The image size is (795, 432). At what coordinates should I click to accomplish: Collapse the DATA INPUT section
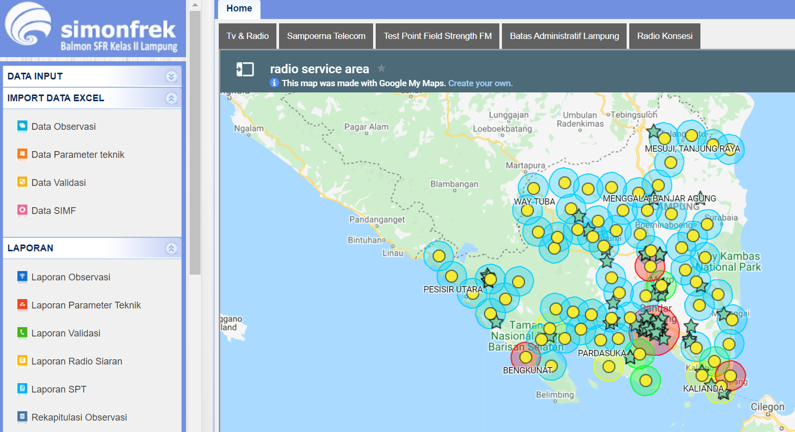point(171,76)
